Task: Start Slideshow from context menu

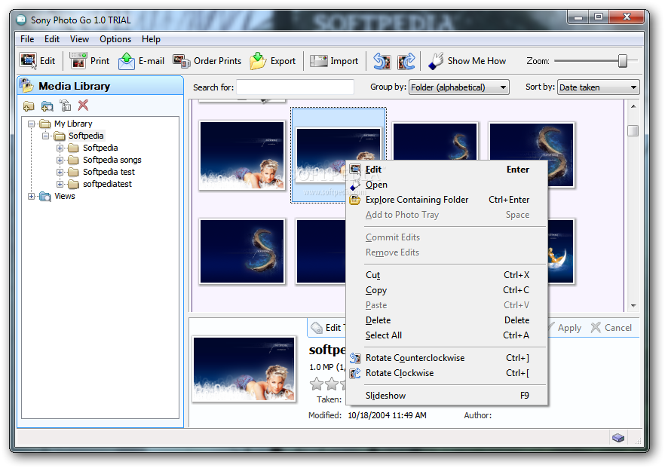Action: pyautogui.click(x=447, y=396)
